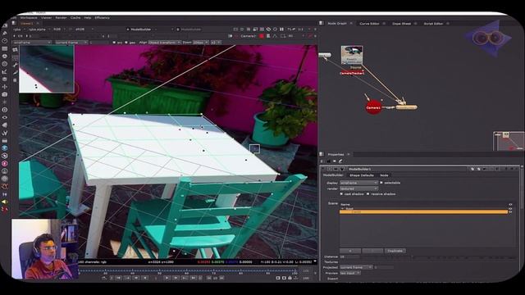This screenshot has height=295, width=525.
Task: Click the node graph navigator minimap
Action: [509, 141]
